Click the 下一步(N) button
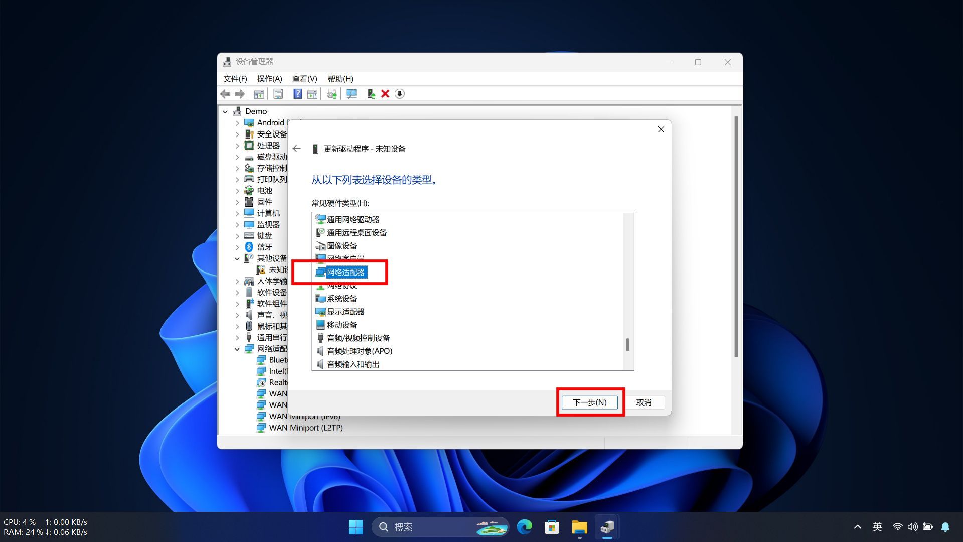963x542 pixels. [589, 402]
